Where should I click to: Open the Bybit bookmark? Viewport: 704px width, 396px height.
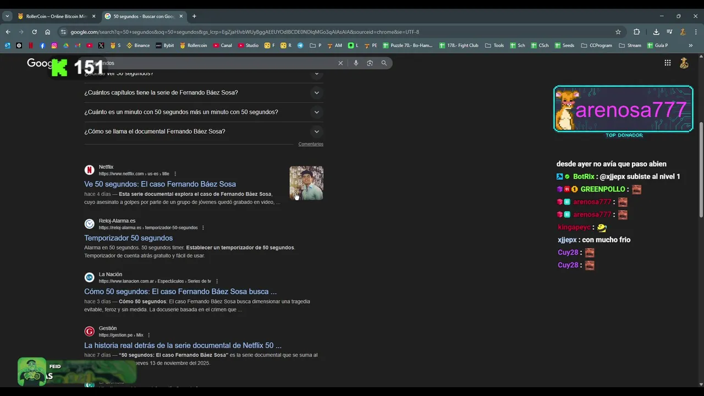tap(165, 46)
